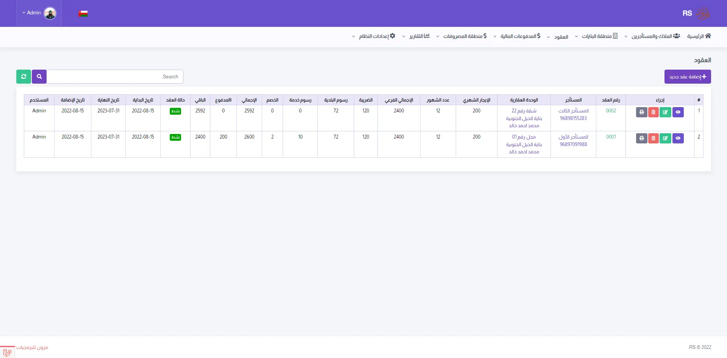The image size is (727, 358).
Task: Click inside the Search input field
Action: (115, 76)
